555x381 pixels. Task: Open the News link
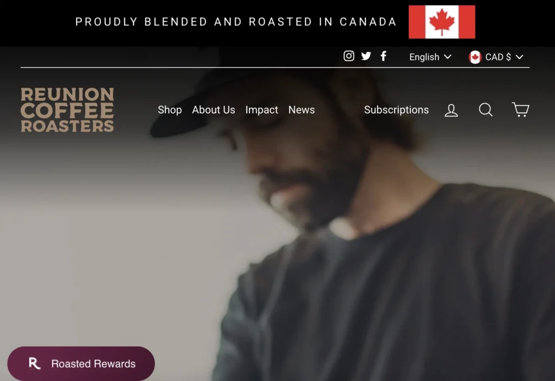(x=301, y=110)
